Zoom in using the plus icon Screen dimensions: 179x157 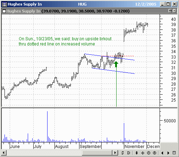click(154, 153)
